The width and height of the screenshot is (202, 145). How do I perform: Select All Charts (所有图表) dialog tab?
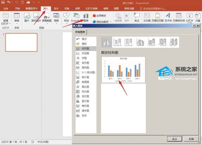click(80, 32)
